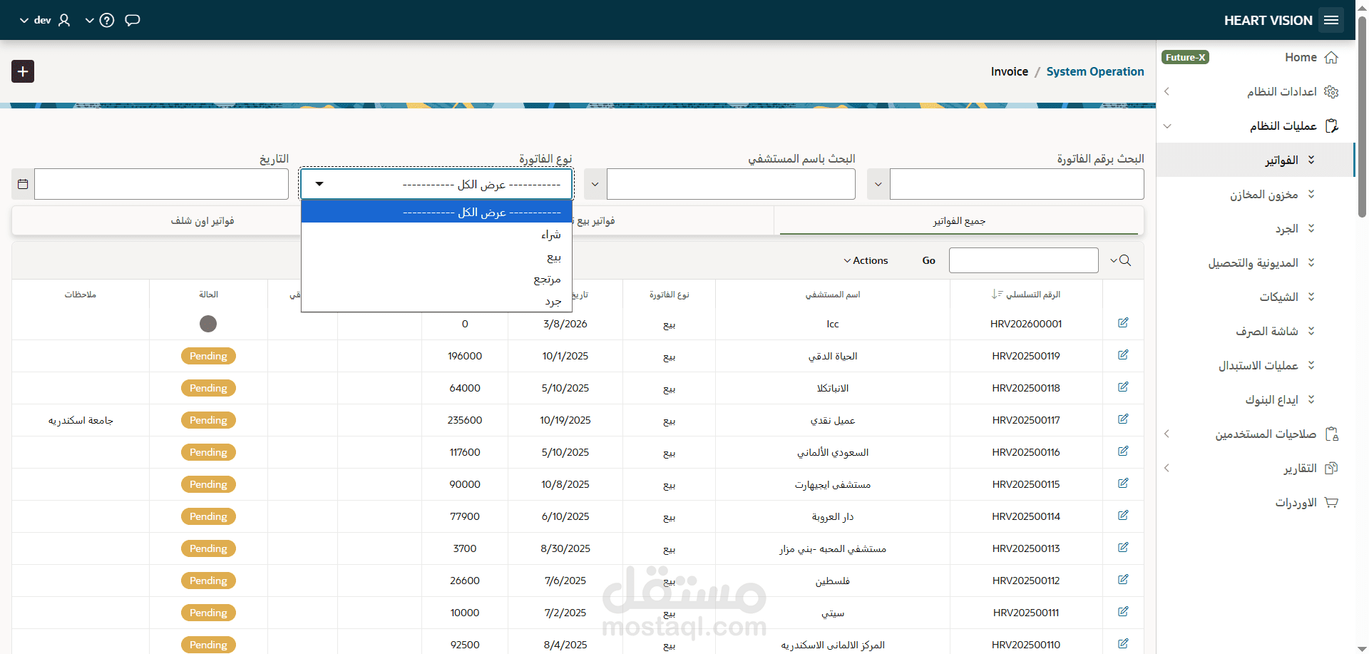The height and width of the screenshot is (654, 1369).
Task: Click the التقارير reports icon
Action: (1331, 468)
